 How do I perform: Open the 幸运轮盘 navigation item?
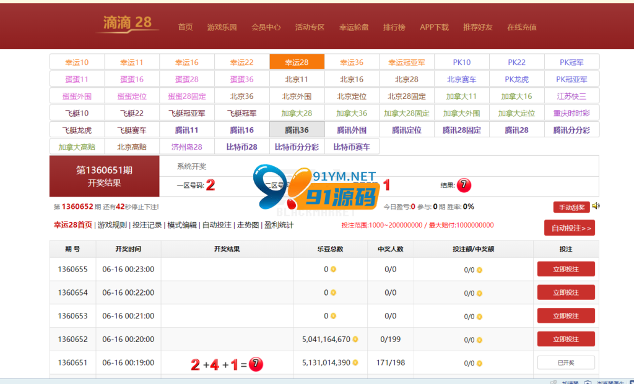(x=354, y=27)
